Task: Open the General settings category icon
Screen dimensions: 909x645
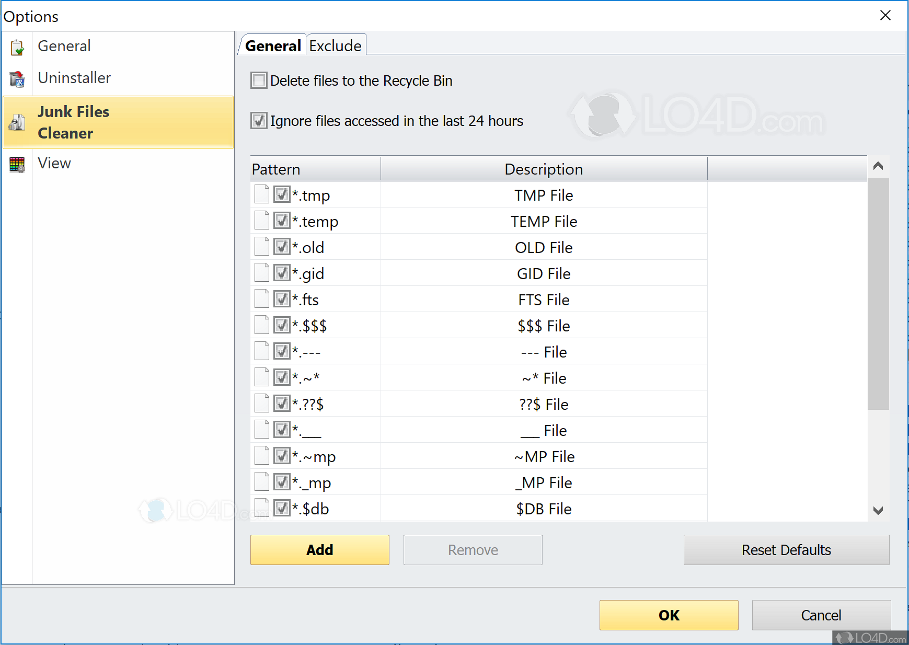Action: click(17, 46)
